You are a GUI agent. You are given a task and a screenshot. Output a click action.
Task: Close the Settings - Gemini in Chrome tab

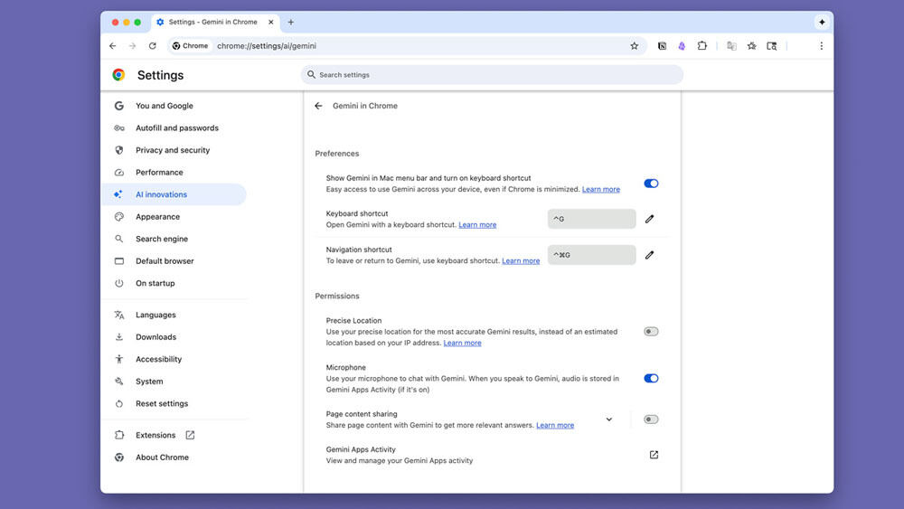pos(271,22)
